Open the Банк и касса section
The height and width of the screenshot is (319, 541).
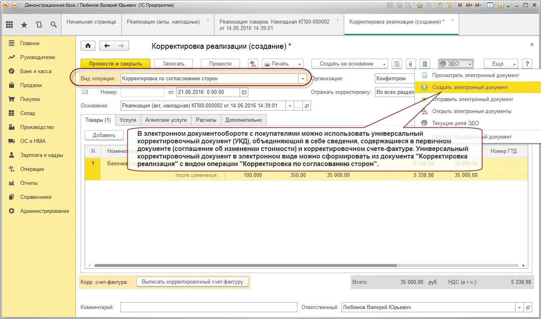(36, 71)
